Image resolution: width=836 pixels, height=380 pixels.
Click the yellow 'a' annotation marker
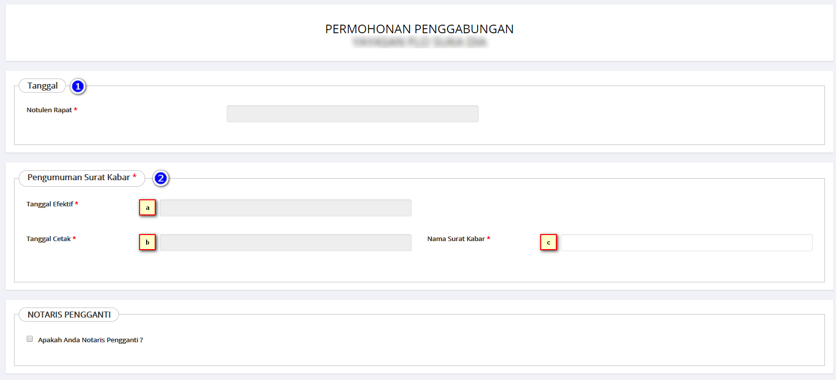click(x=148, y=208)
